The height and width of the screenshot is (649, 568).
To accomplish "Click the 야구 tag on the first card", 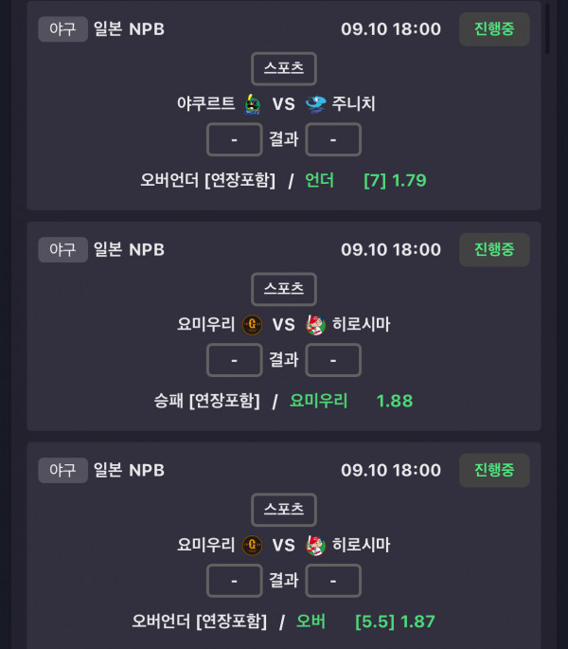I will pyautogui.click(x=62, y=29).
